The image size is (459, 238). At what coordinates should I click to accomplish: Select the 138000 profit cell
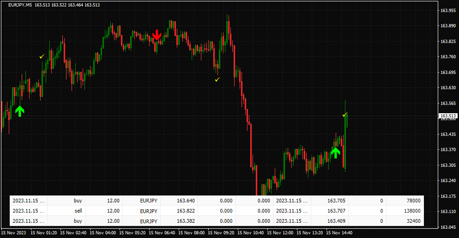(405, 211)
